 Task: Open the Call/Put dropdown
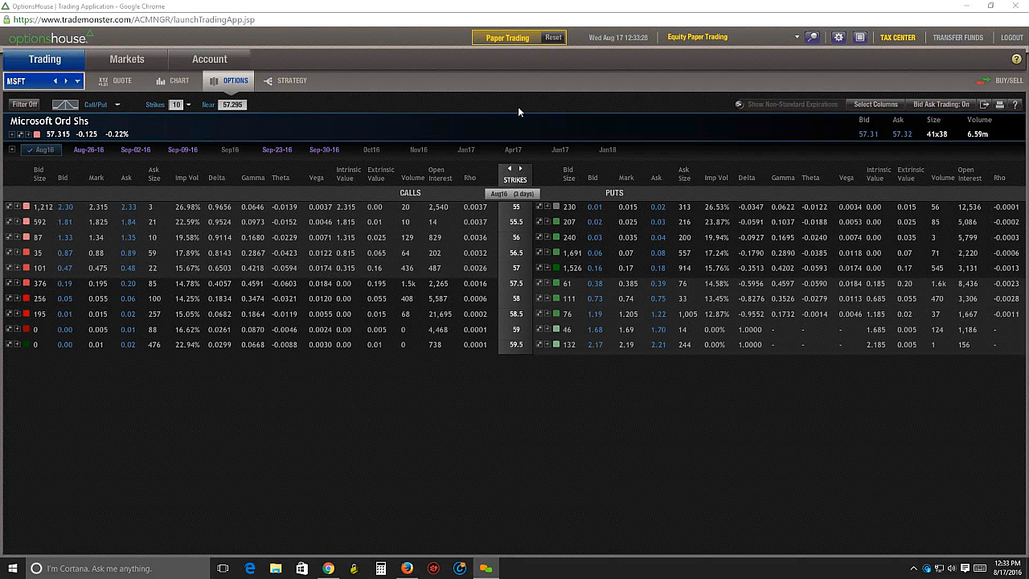pos(117,105)
